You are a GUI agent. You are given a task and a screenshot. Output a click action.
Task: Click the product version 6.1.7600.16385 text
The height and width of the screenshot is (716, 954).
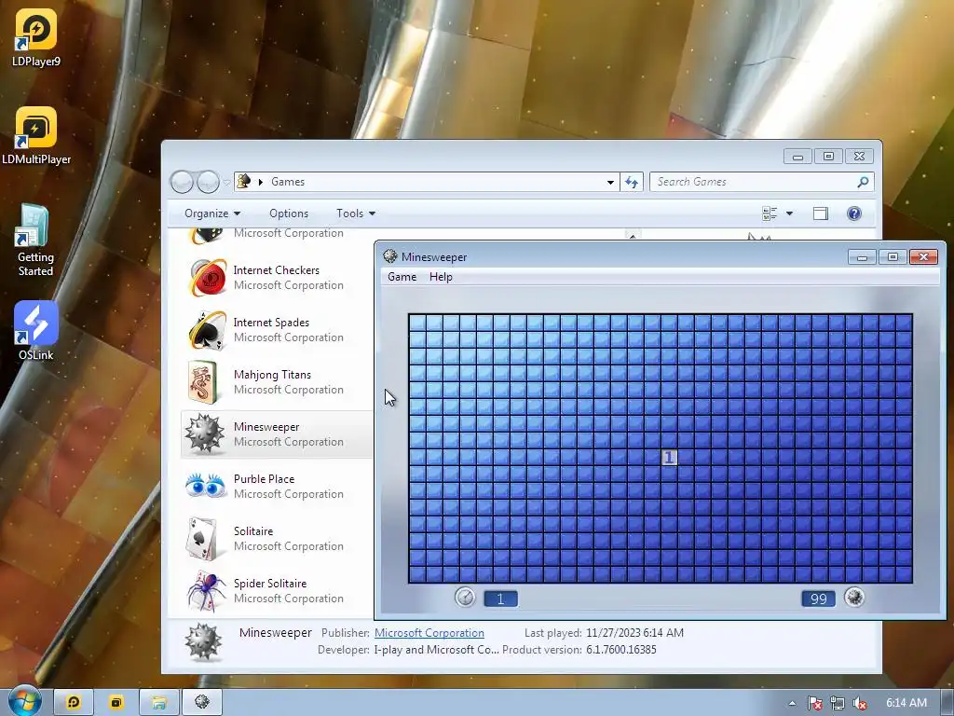[621, 650]
